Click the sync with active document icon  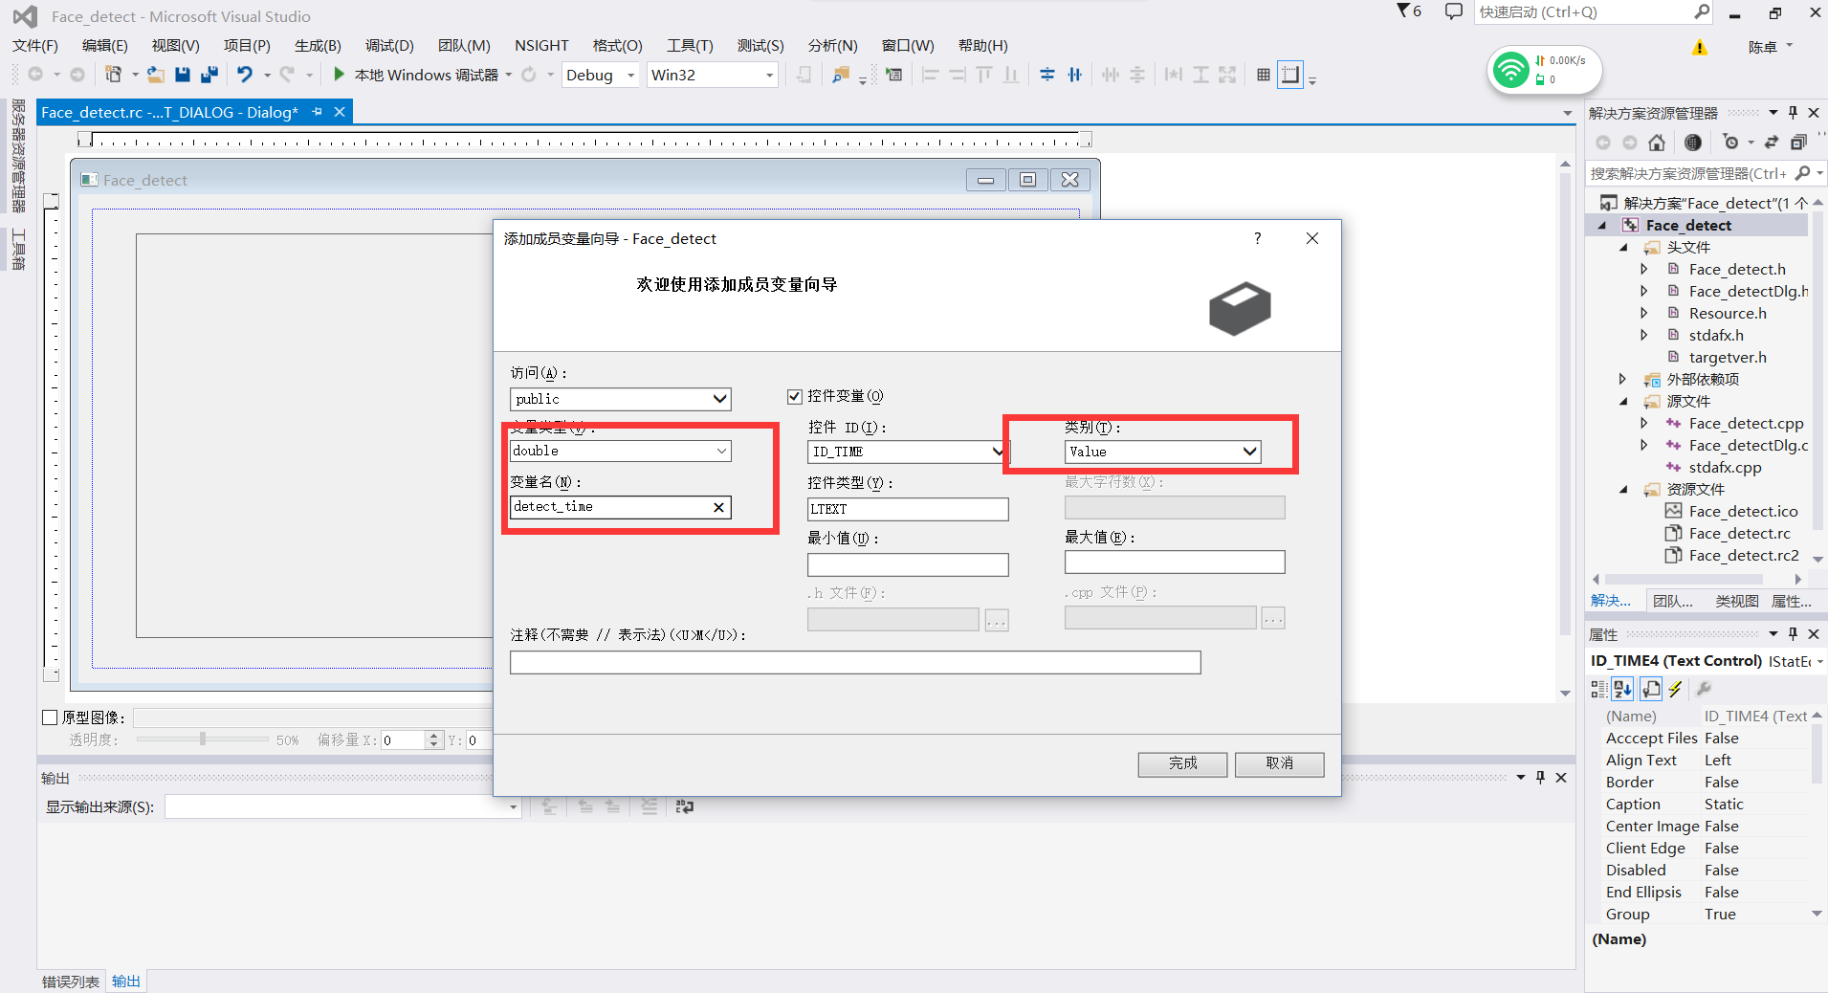1771,143
